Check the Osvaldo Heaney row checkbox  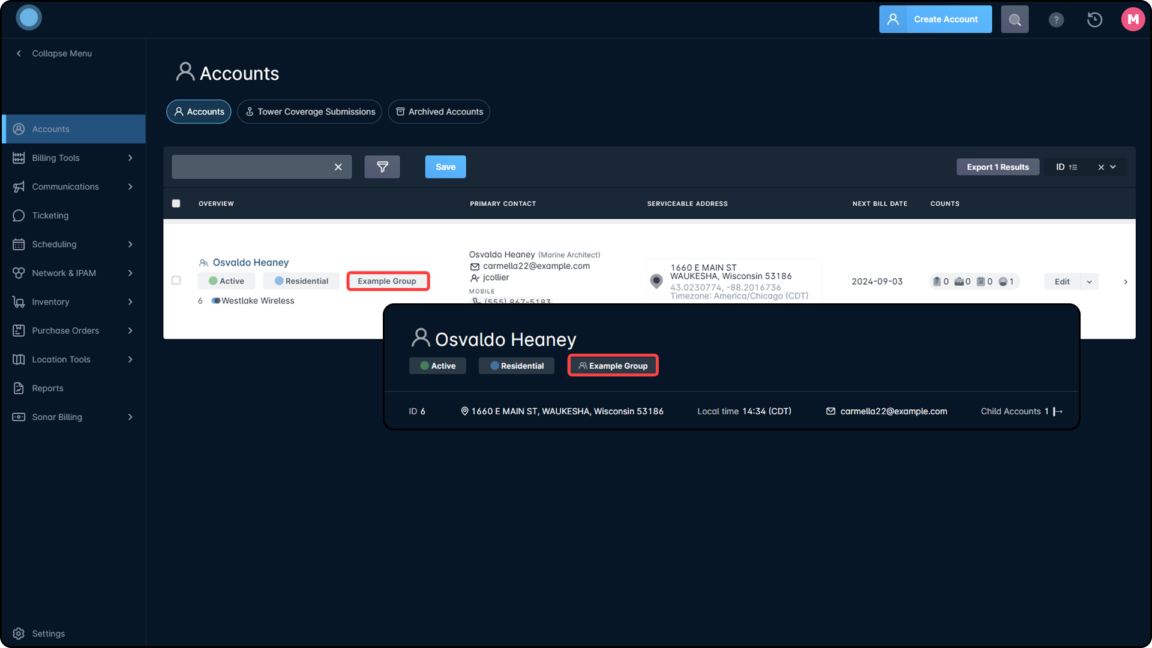coord(176,280)
